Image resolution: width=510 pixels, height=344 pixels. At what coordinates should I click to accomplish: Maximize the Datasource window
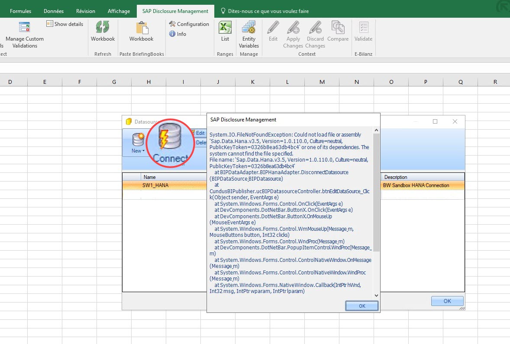435,121
